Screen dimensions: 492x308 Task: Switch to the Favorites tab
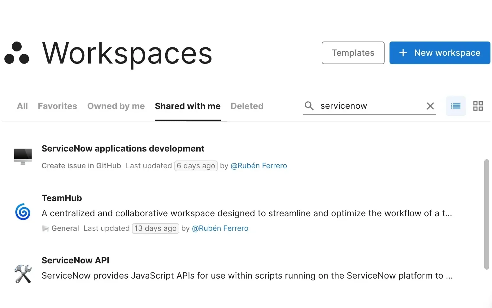point(58,106)
